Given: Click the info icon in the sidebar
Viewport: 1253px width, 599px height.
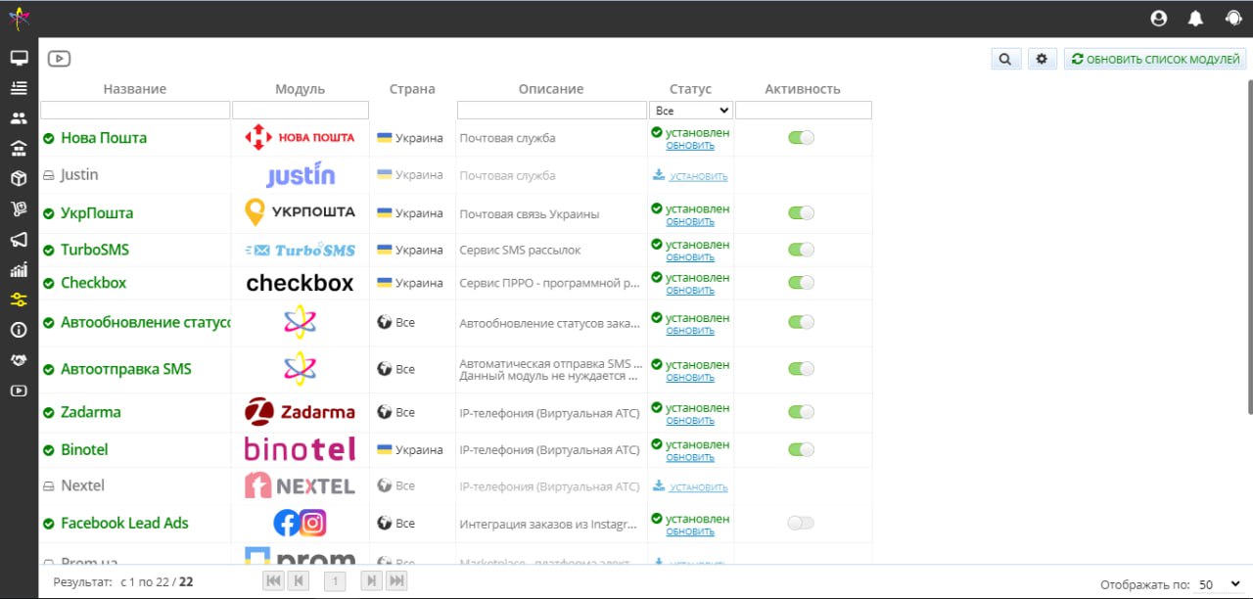Looking at the screenshot, I should tap(19, 330).
